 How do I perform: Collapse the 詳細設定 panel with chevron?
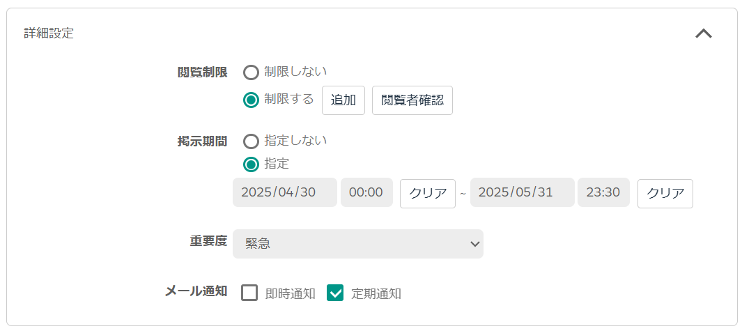[703, 33]
